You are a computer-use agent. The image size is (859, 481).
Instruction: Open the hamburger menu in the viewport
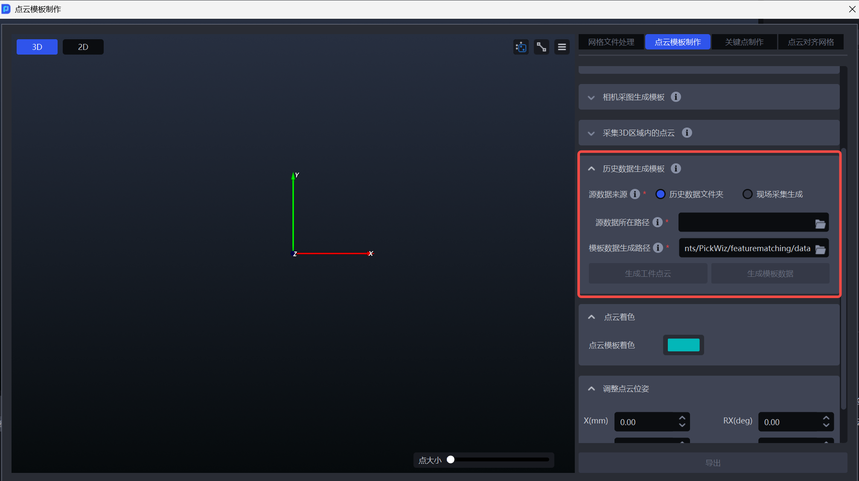(562, 47)
